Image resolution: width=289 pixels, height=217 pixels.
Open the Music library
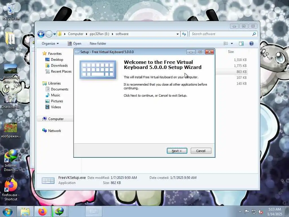55,95
